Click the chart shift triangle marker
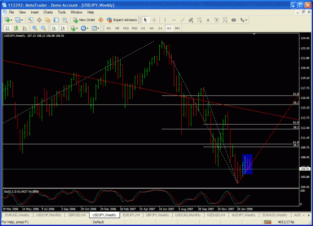 tap(254, 35)
